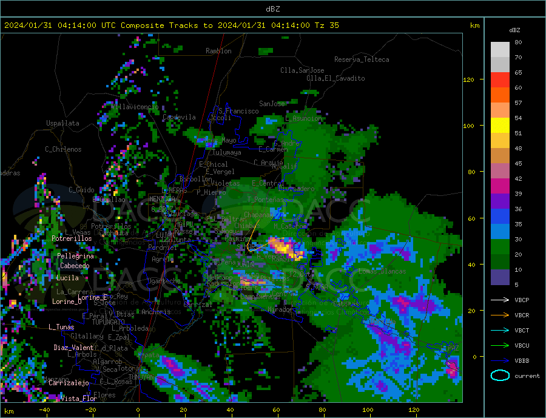
Task: Select the light gray swatch atop dBZ scale
Action: pos(500,50)
